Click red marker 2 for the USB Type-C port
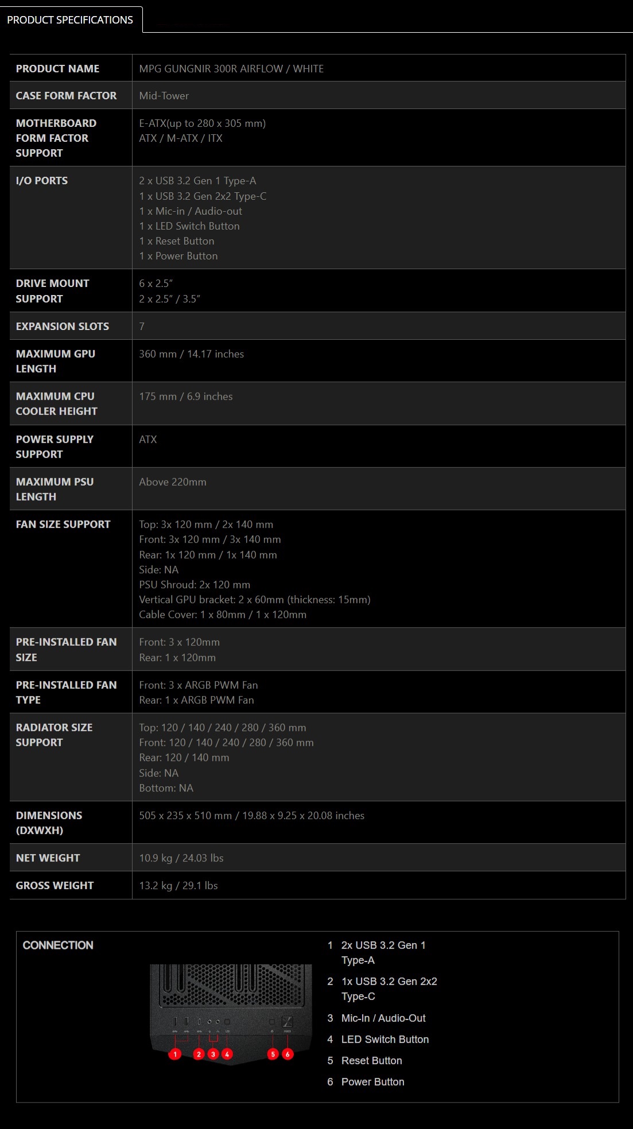The image size is (633, 1129). click(x=199, y=1054)
